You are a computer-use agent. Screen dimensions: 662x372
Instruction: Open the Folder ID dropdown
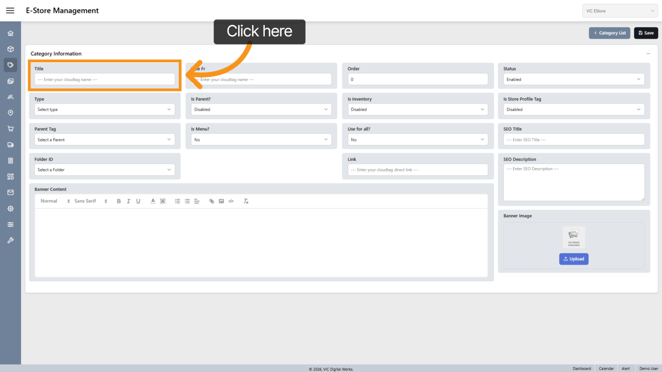[x=104, y=170]
